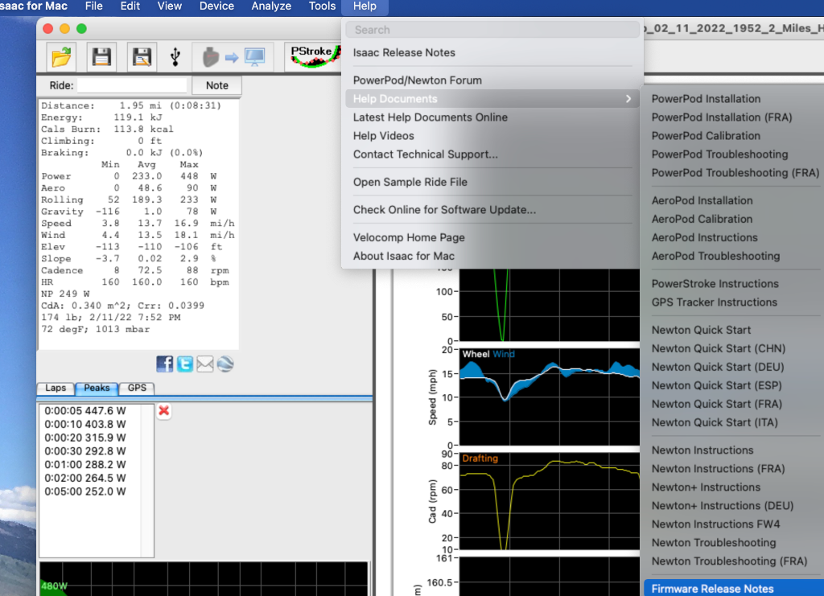
Task: Open PowerPod Installation (FRA) document
Action: click(722, 117)
